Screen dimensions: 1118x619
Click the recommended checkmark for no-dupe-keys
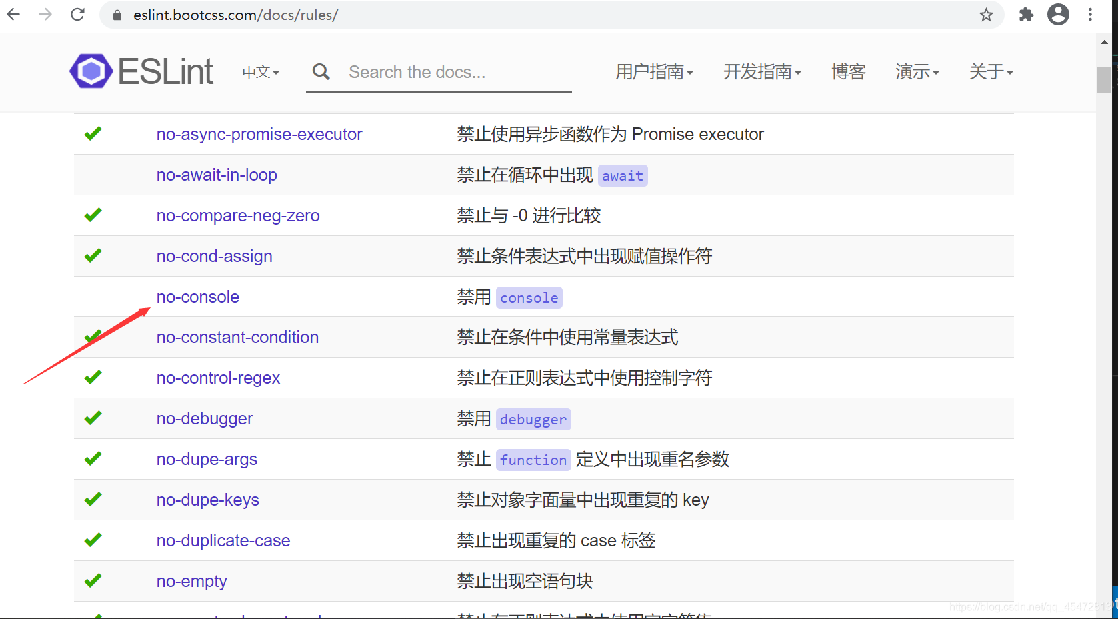pos(93,499)
